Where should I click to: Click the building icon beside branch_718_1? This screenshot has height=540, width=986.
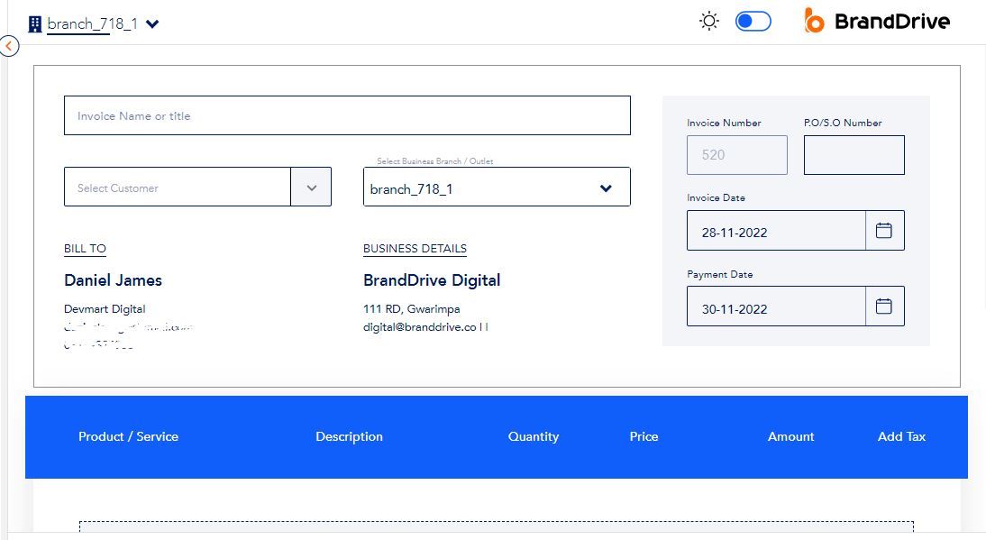(x=35, y=23)
